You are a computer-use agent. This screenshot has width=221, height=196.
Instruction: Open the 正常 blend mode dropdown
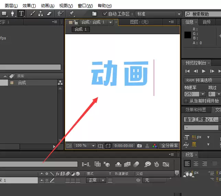click(x=96, y=180)
